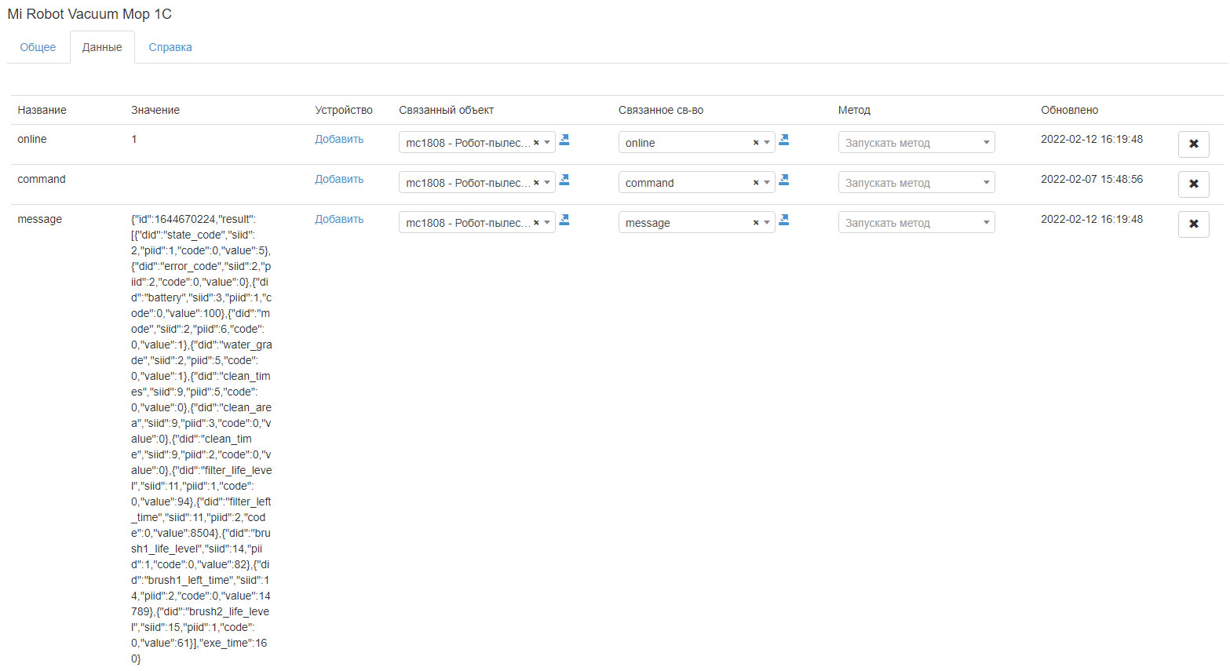Clear the mc1808 object selection in command row
The image size is (1230, 671).
click(x=536, y=183)
